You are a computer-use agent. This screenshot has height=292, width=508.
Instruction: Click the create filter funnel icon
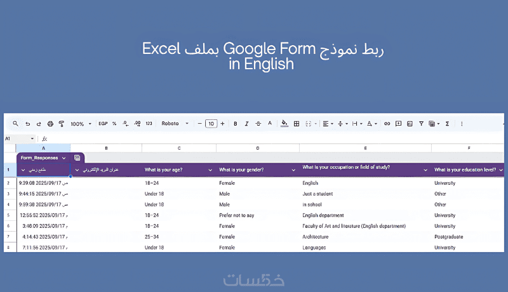click(x=421, y=124)
